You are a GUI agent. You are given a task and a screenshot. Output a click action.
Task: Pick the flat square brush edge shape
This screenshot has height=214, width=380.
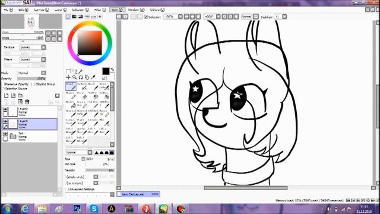112,152
